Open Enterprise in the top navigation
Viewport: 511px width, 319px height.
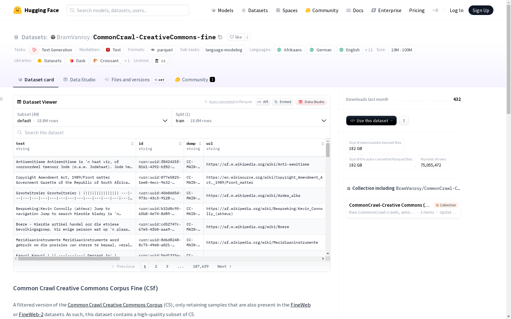(386, 10)
